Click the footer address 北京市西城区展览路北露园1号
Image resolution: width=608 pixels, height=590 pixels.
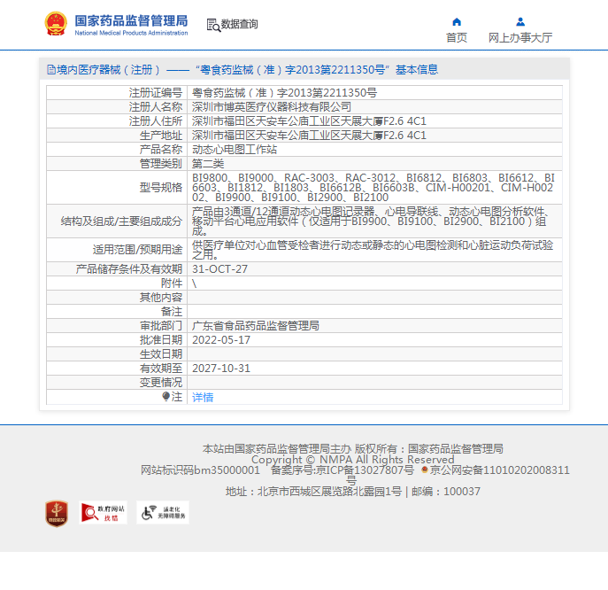[329, 492]
